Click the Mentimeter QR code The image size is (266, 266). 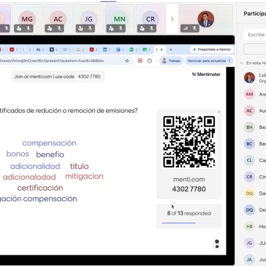coord(189,142)
